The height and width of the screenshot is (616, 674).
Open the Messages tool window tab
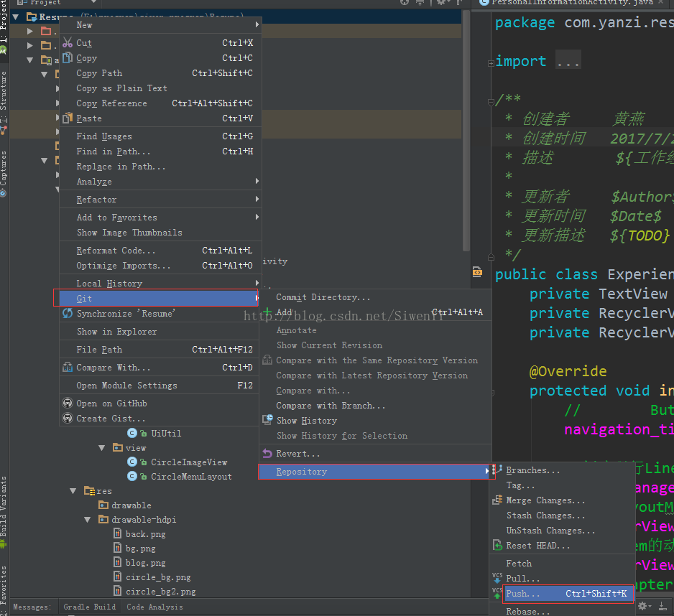(x=32, y=607)
